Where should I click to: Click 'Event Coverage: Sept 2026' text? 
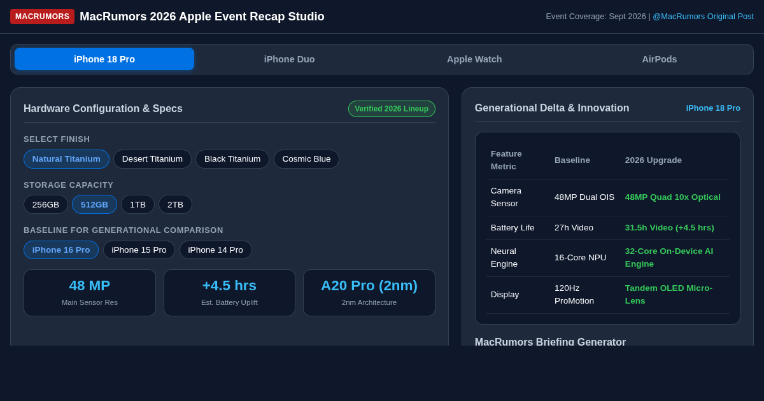[596, 17]
